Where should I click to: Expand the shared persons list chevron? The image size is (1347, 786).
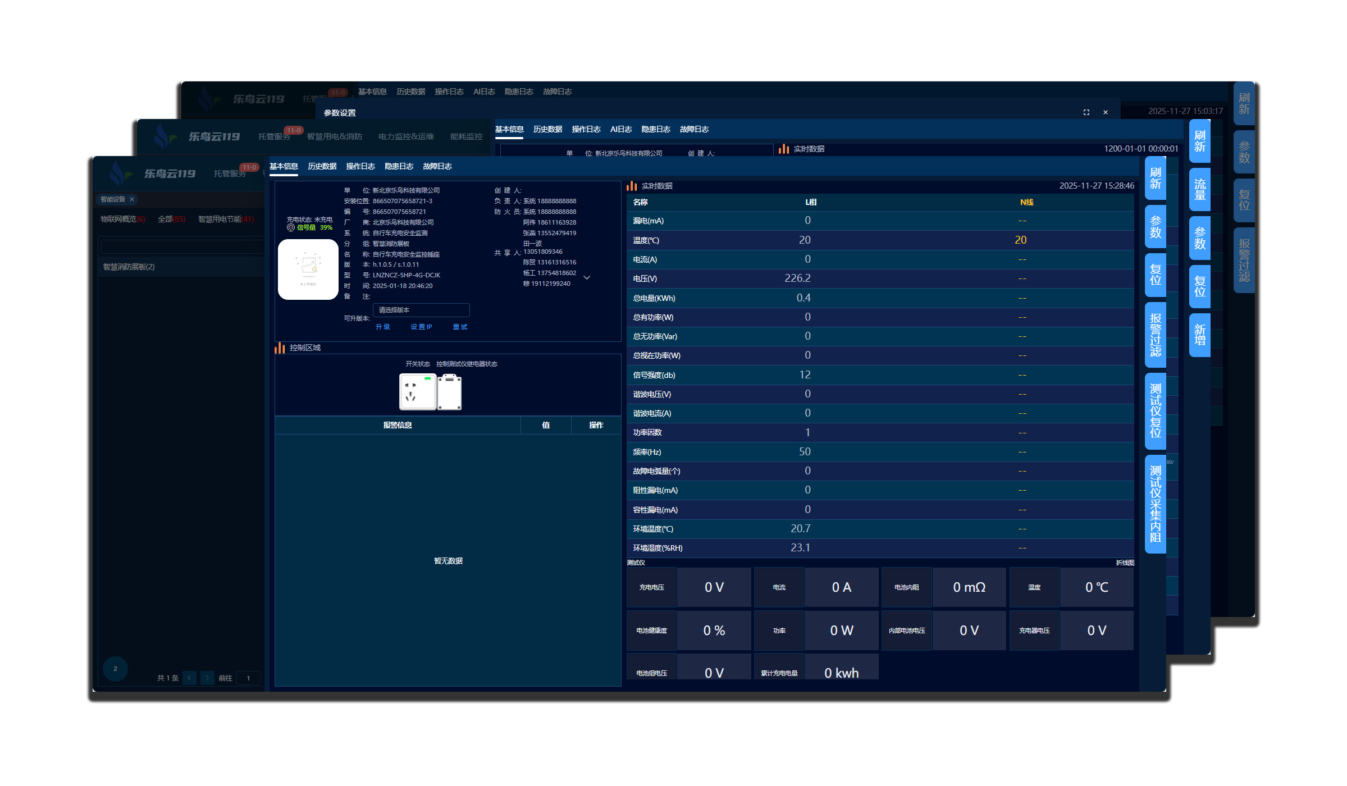coord(587,277)
